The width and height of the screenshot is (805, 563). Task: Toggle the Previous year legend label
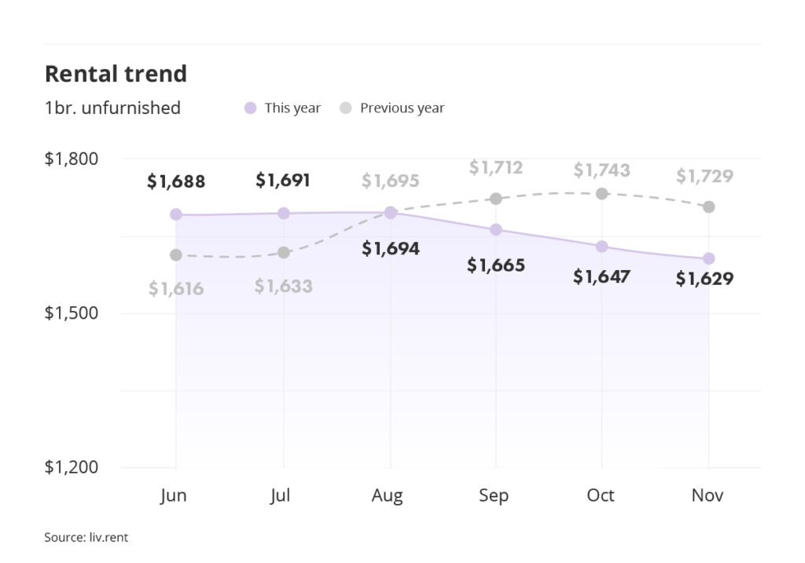pos(402,108)
